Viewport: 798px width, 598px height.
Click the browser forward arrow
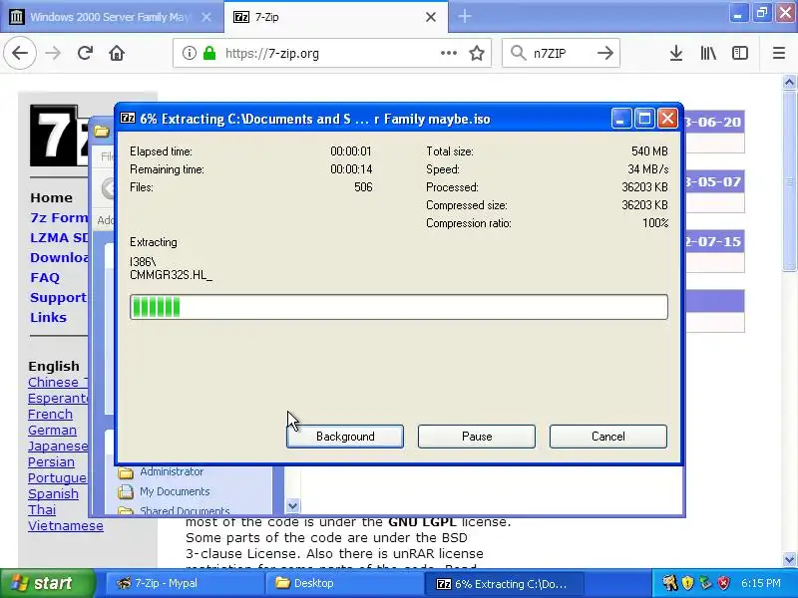[x=53, y=53]
